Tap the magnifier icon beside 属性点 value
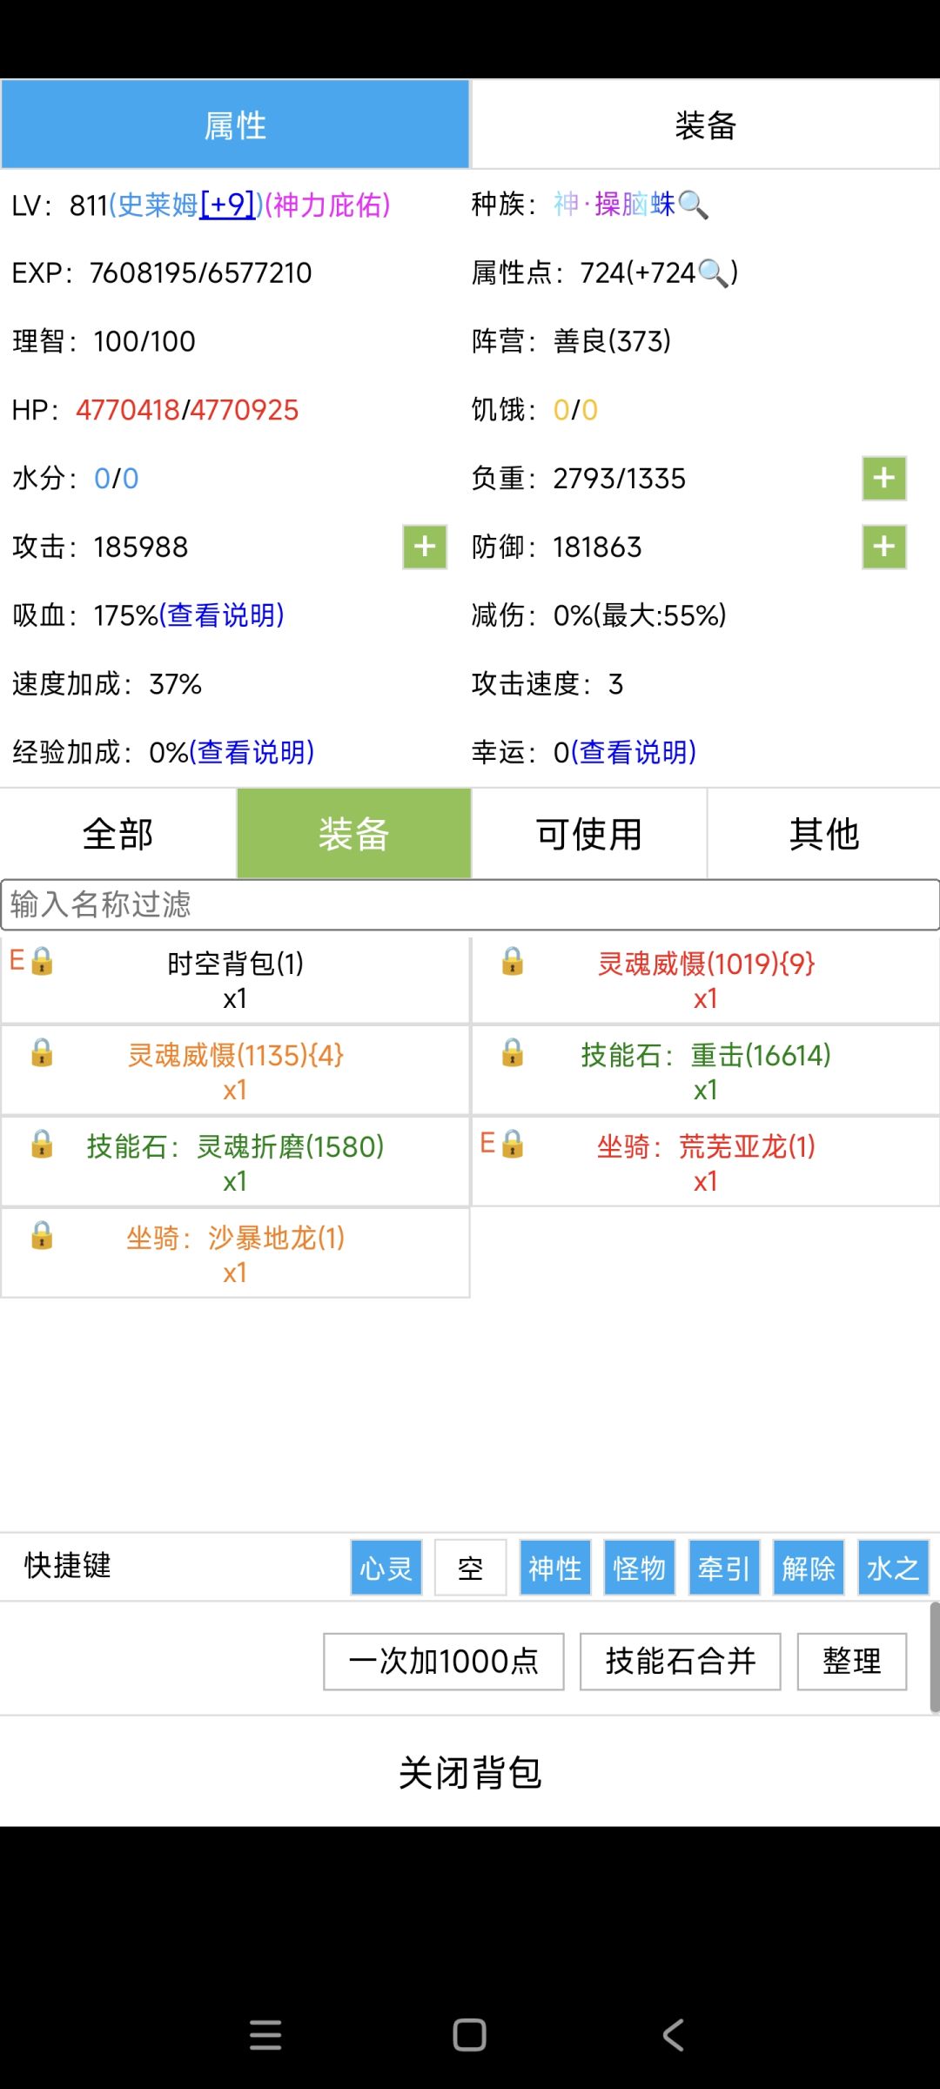 point(713,272)
